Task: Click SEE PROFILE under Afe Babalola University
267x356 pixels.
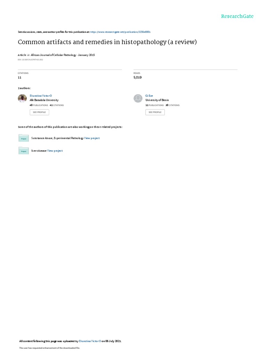Action: (x=39, y=112)
